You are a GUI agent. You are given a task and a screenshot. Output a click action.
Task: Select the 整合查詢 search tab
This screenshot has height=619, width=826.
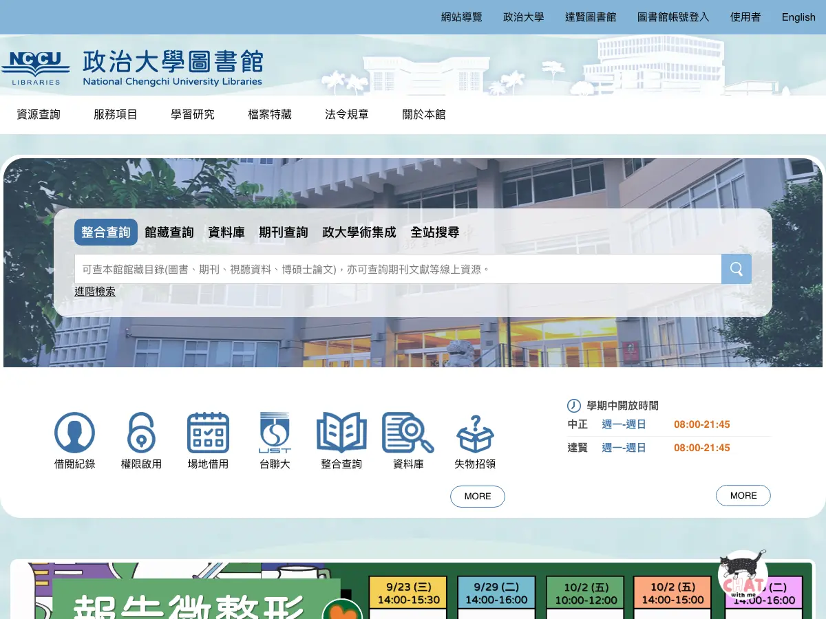pos(106,232)
